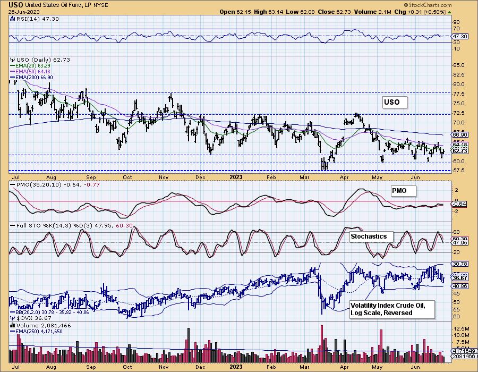Click the candlestick icon before USO (Daily)
Image resolution: width=478 pixels, height=372 pixels.
point(13,60)
